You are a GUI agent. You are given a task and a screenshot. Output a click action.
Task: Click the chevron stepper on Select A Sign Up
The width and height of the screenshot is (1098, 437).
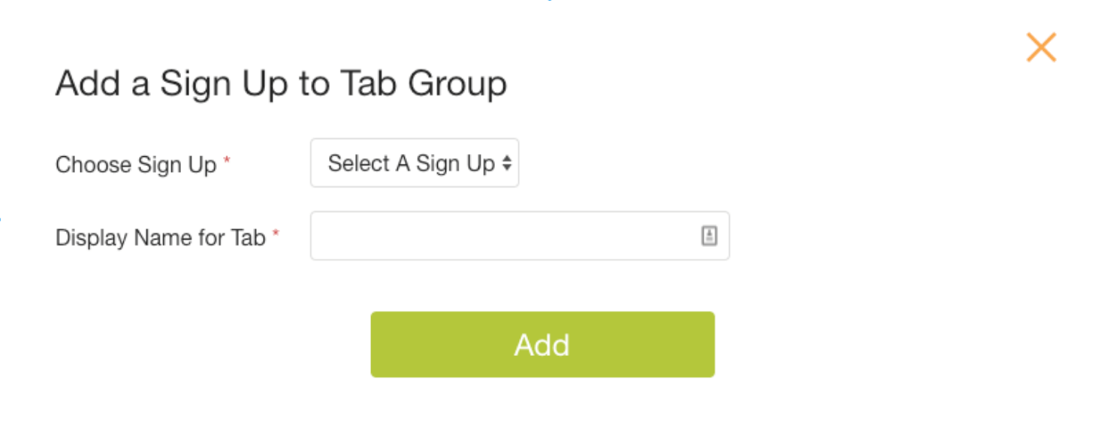tap(508, 163)
